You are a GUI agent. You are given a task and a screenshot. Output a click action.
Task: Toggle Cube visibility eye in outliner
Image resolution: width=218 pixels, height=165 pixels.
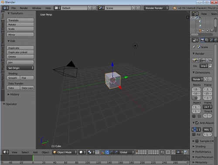pyautogui.click(x=203, y=30)
